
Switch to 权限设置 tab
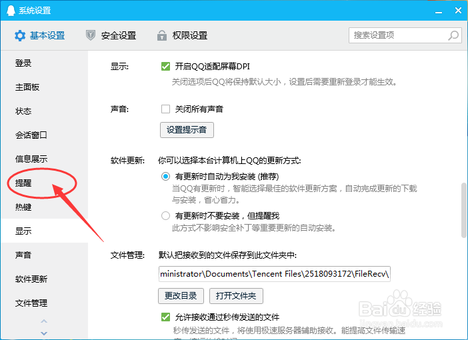[182, 35]
